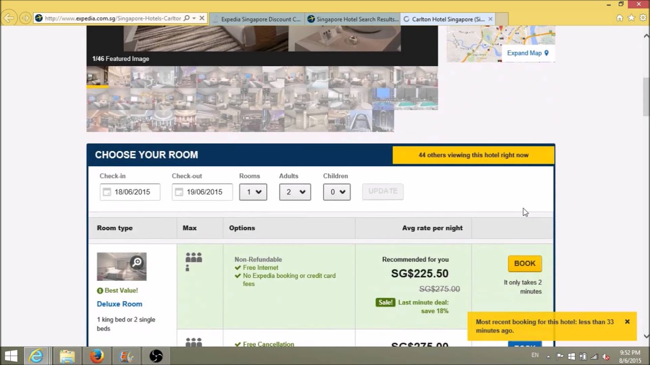The image size is (650, 365).
Task: Click the magnifier on Deluxe Room photo
Action: click(x=137, y=262)
